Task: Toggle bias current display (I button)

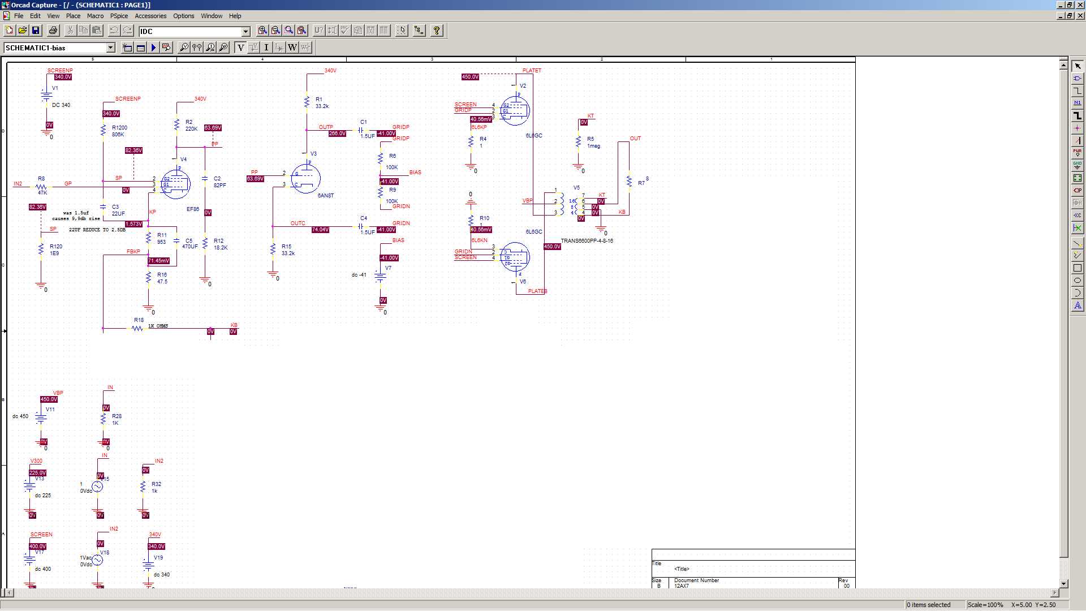Action: 266,48
